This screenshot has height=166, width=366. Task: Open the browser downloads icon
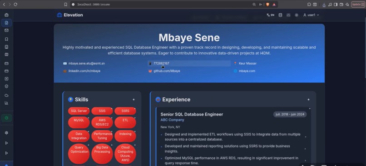324,5
